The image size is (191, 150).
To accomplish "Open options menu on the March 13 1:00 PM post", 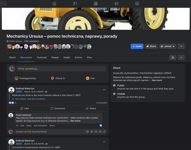I will (x=104, y=90).
